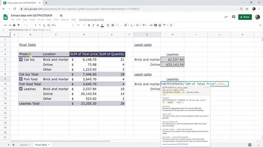Click the insert chart icon
Viewport: 263px width, 148px height.
tap(160, 25)
